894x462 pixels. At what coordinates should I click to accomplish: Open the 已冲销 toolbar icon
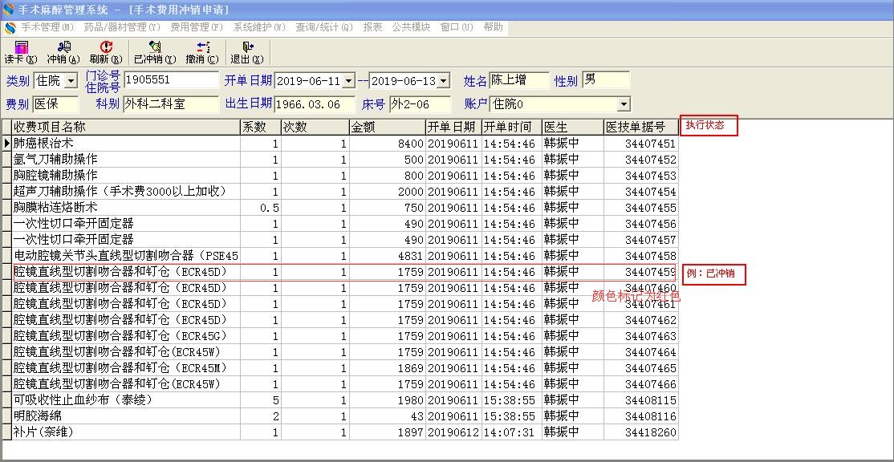(x=155, y=52)
